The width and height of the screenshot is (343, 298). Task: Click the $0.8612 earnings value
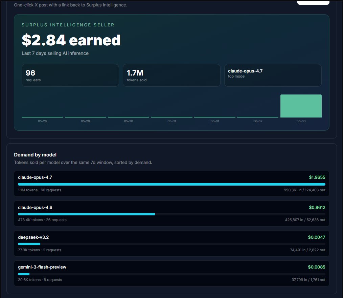(317, 207)
